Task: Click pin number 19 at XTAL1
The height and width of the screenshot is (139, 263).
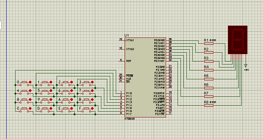Action: point(121,39)
